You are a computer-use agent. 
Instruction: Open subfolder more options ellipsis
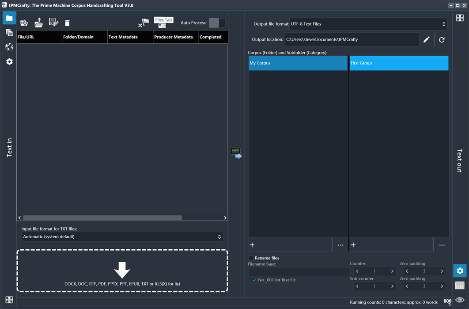pyautogui.click(x=442, y=245)
